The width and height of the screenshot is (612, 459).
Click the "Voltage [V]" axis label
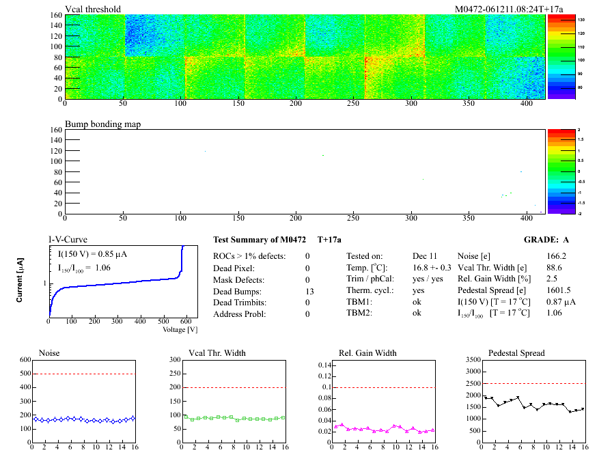tap(180, 329)
